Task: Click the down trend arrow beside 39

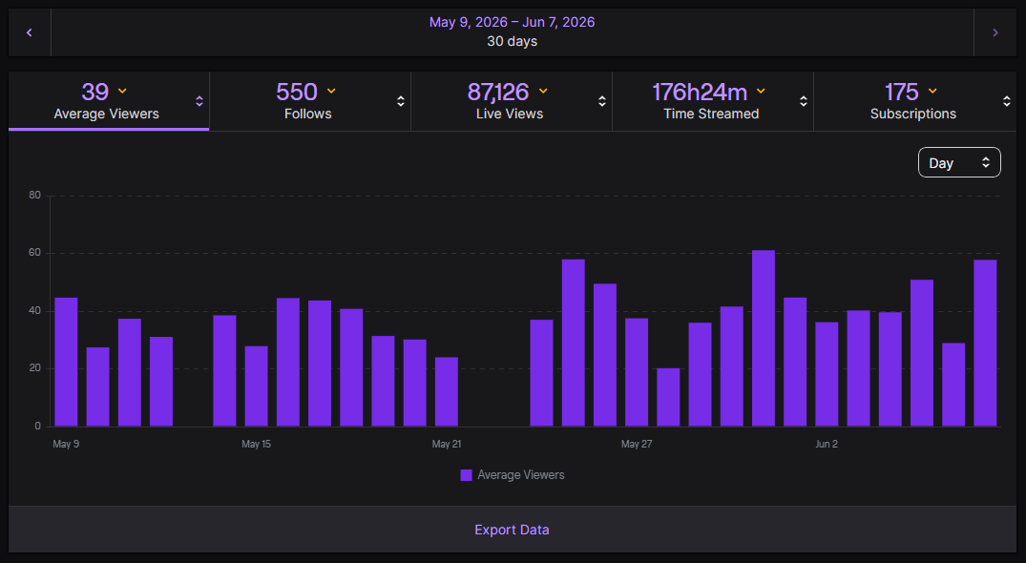Action: coord(122,92)
